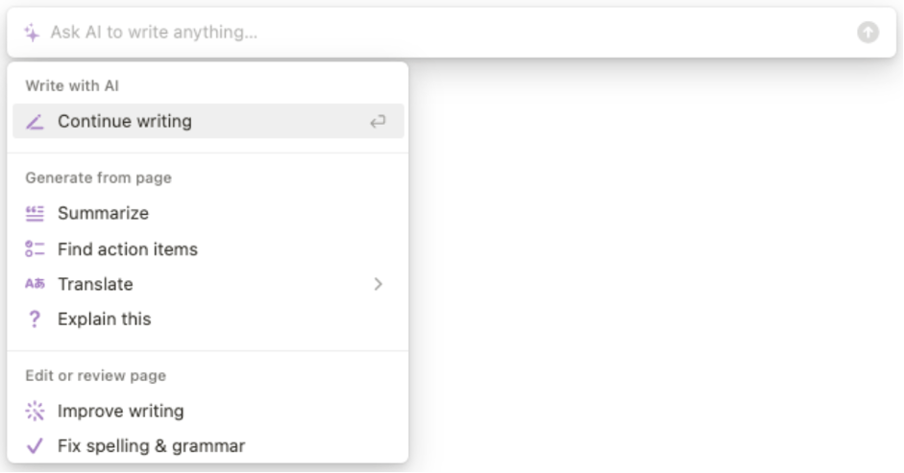Click the enter-key arrow icon on Continue writing row
904x473 pixels.
(378, 122)
